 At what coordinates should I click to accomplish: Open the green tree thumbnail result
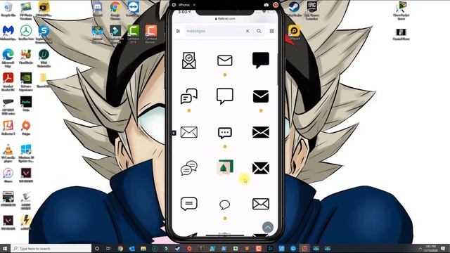click(x=225, y=167)
